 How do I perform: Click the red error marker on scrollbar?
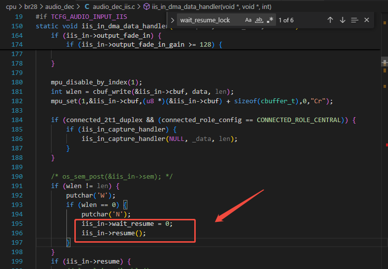tap(387, 145)
